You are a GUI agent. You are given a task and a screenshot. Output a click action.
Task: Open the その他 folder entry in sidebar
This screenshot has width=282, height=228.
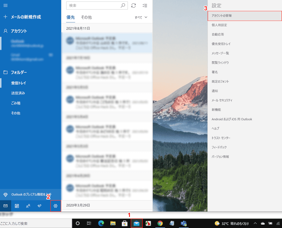(x=16, y=113)
